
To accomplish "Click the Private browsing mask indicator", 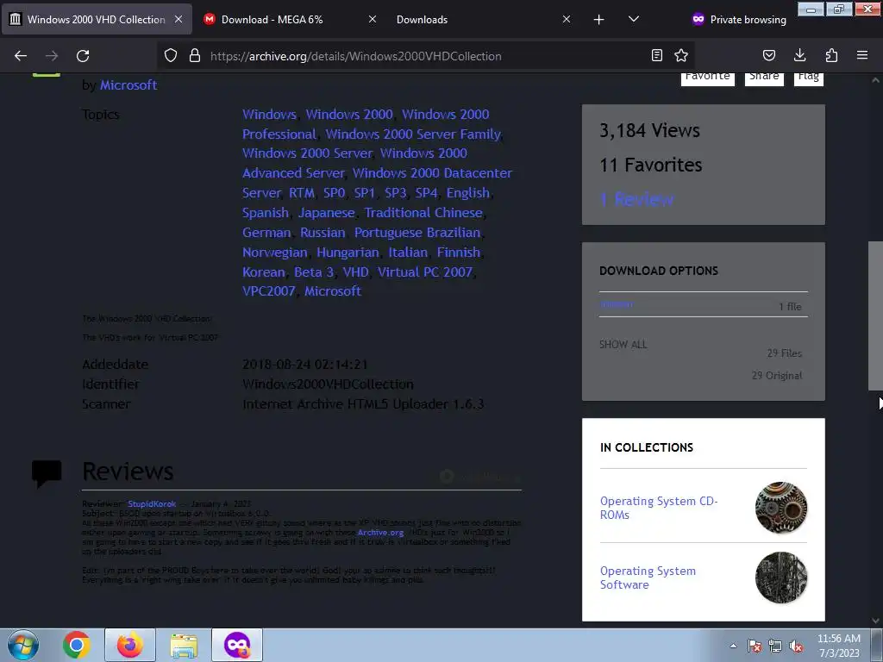I will pyautogui.click(x=738, y=19).
